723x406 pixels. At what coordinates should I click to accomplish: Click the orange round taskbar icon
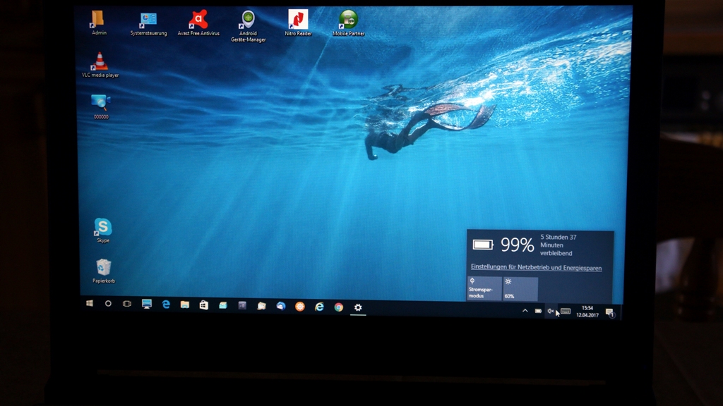point(299,307)
